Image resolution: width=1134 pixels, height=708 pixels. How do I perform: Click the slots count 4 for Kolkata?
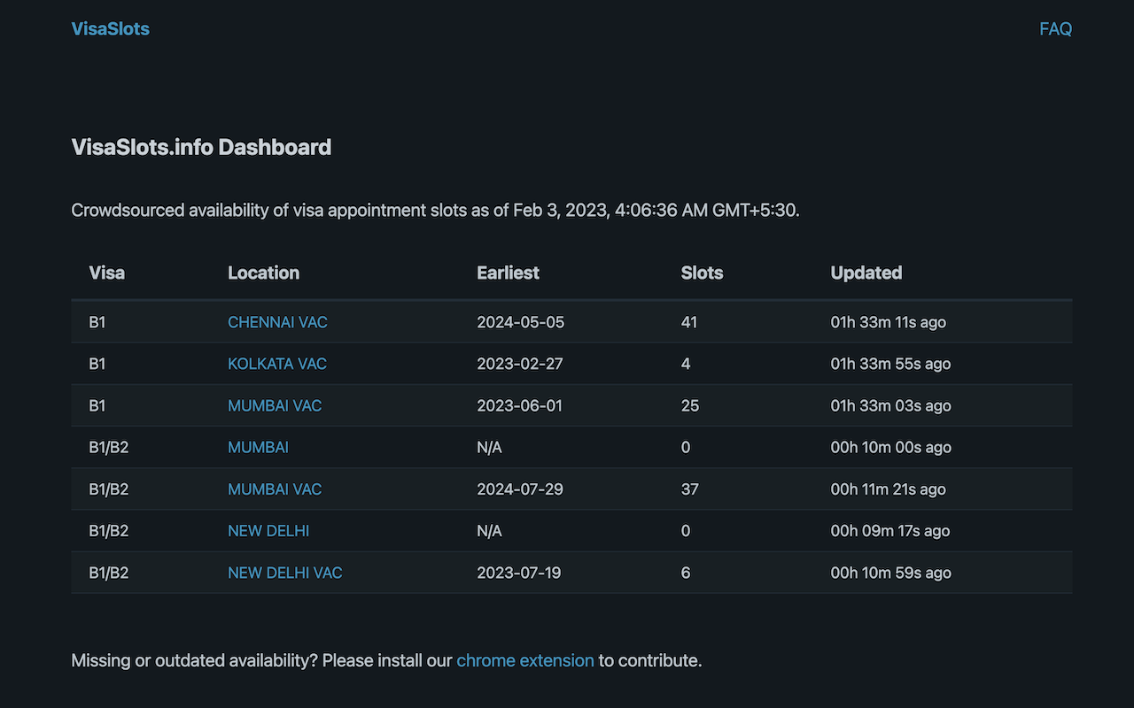686,364
